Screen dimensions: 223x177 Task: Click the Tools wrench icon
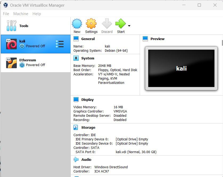tap(11, 26)
